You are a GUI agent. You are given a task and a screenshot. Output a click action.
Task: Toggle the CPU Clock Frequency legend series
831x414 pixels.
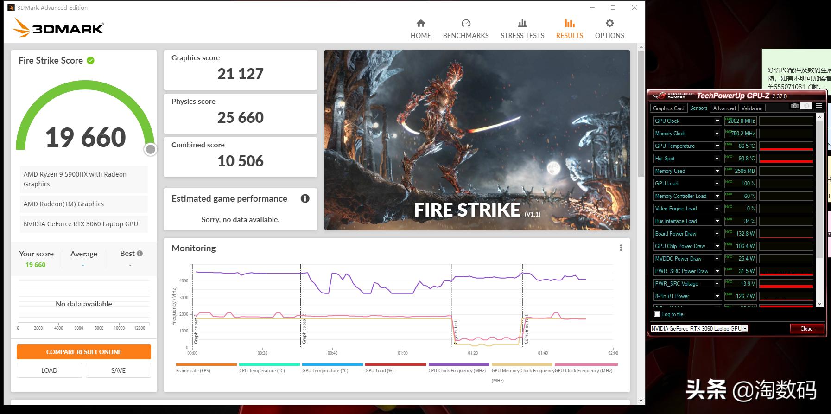[x=458, y=368]
